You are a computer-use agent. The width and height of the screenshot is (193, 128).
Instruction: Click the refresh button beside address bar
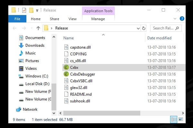point(143,28)
